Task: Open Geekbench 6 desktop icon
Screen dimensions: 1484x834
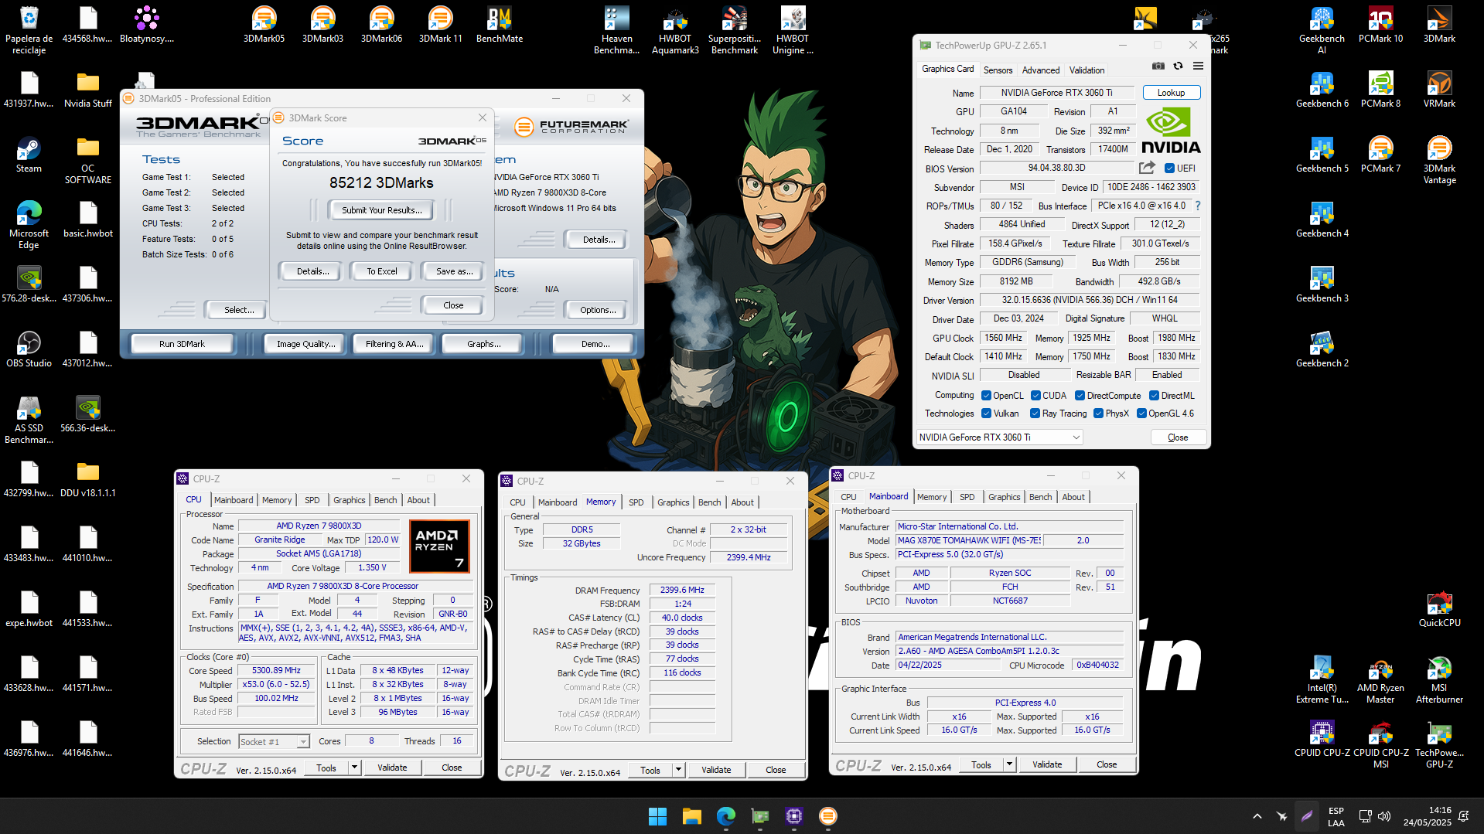Action: coord(1322,90)
